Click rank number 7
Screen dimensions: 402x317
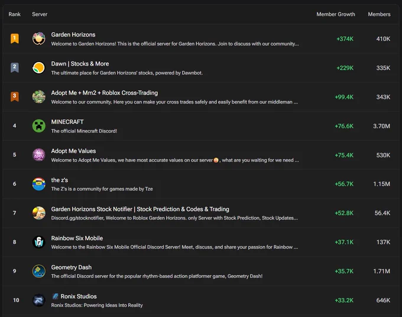[15, 213]
